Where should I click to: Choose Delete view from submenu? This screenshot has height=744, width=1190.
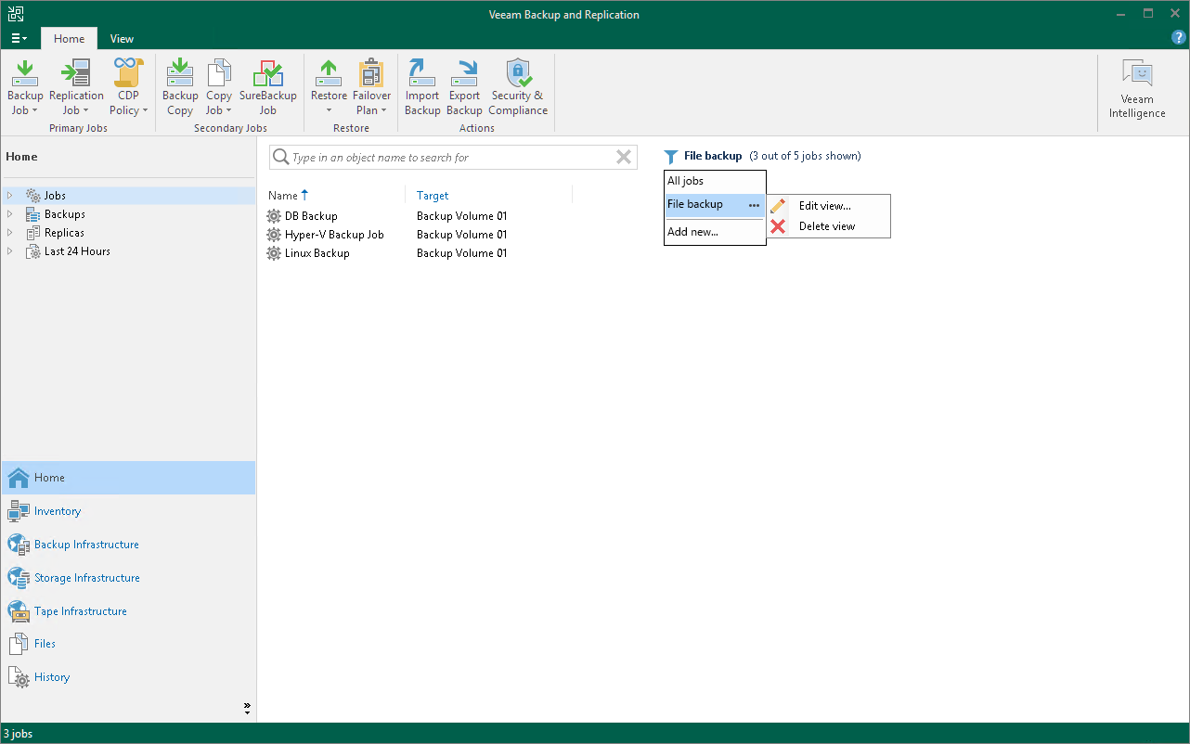(828, 226)
